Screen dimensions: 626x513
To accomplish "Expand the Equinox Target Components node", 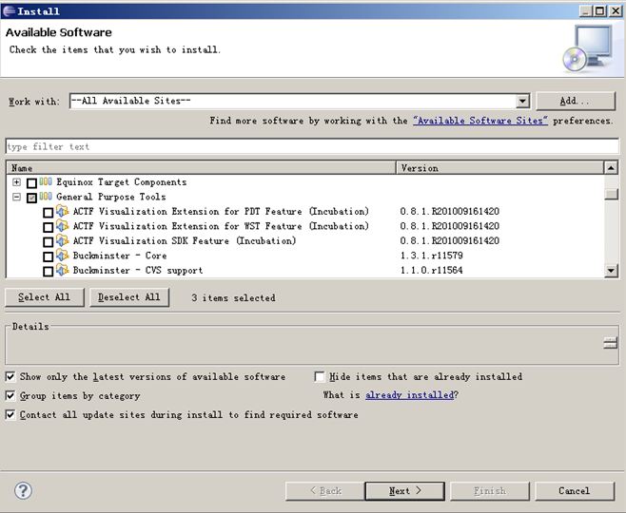I will coord(16,182).
